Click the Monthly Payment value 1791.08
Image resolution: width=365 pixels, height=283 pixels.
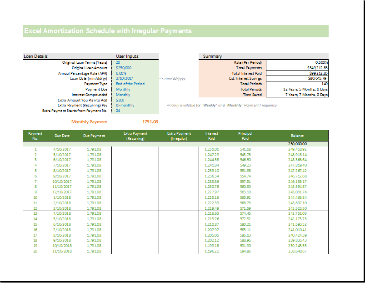pos(150,122)
